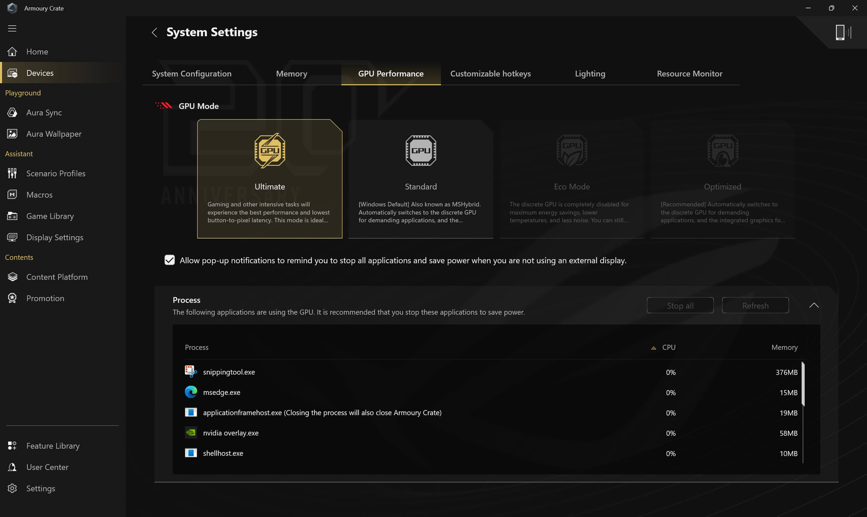The height and width of the screenshot is (517, 867).
Task: Click the Optimized GPU mode icon
Action: click(723, 151)
